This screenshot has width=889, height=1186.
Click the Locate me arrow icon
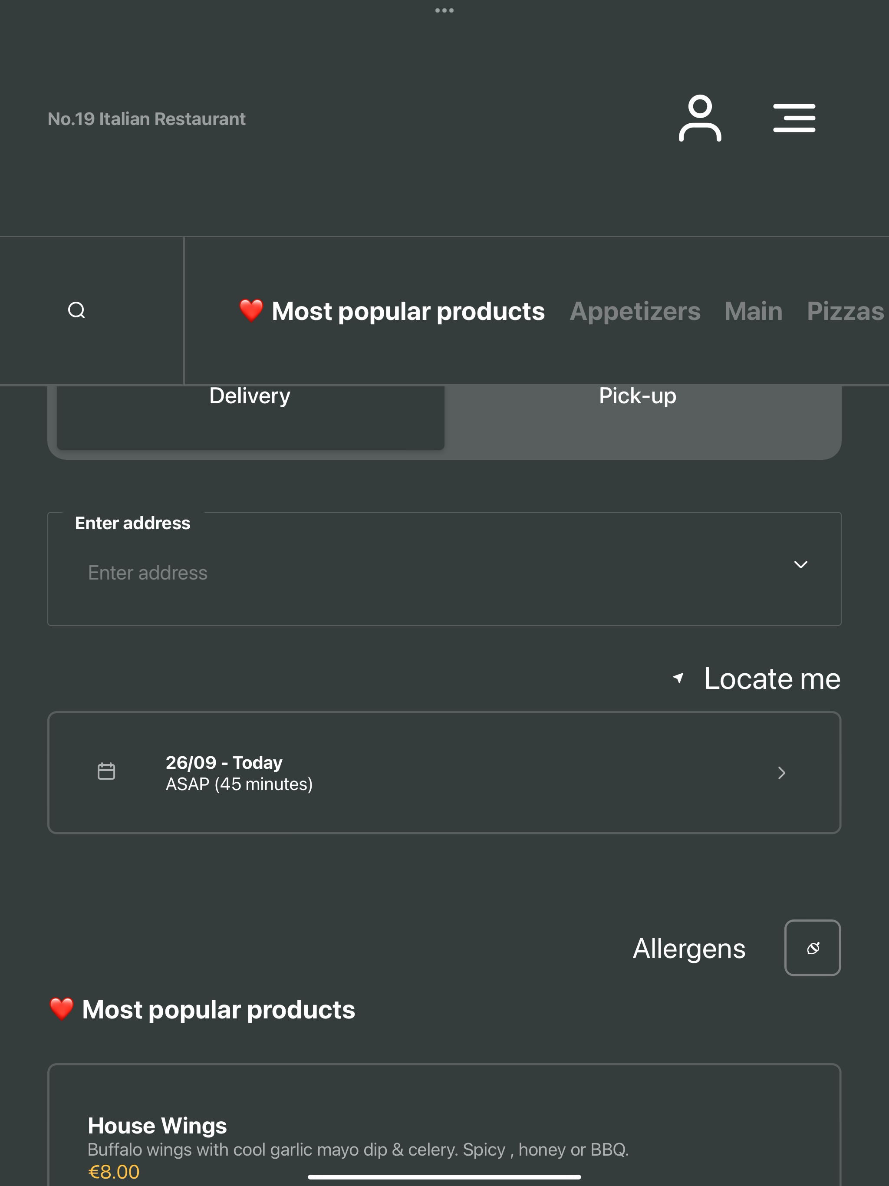pos(678,678)
